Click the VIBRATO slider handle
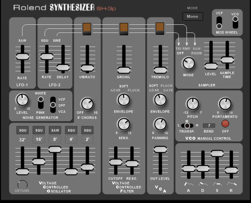 point(87,68)
